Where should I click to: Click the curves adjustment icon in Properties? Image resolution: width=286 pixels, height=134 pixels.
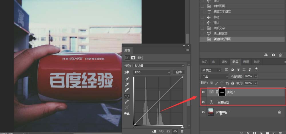[127, 58]
